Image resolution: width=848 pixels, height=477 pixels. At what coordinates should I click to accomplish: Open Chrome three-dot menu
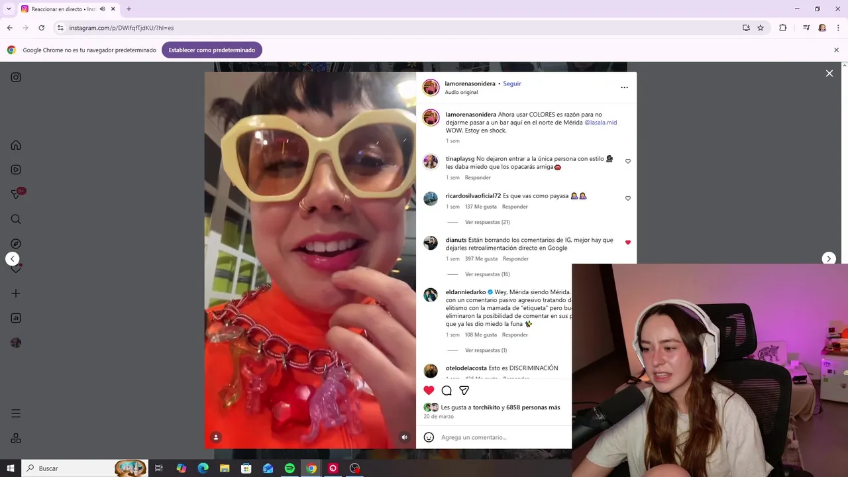(838, 28)
